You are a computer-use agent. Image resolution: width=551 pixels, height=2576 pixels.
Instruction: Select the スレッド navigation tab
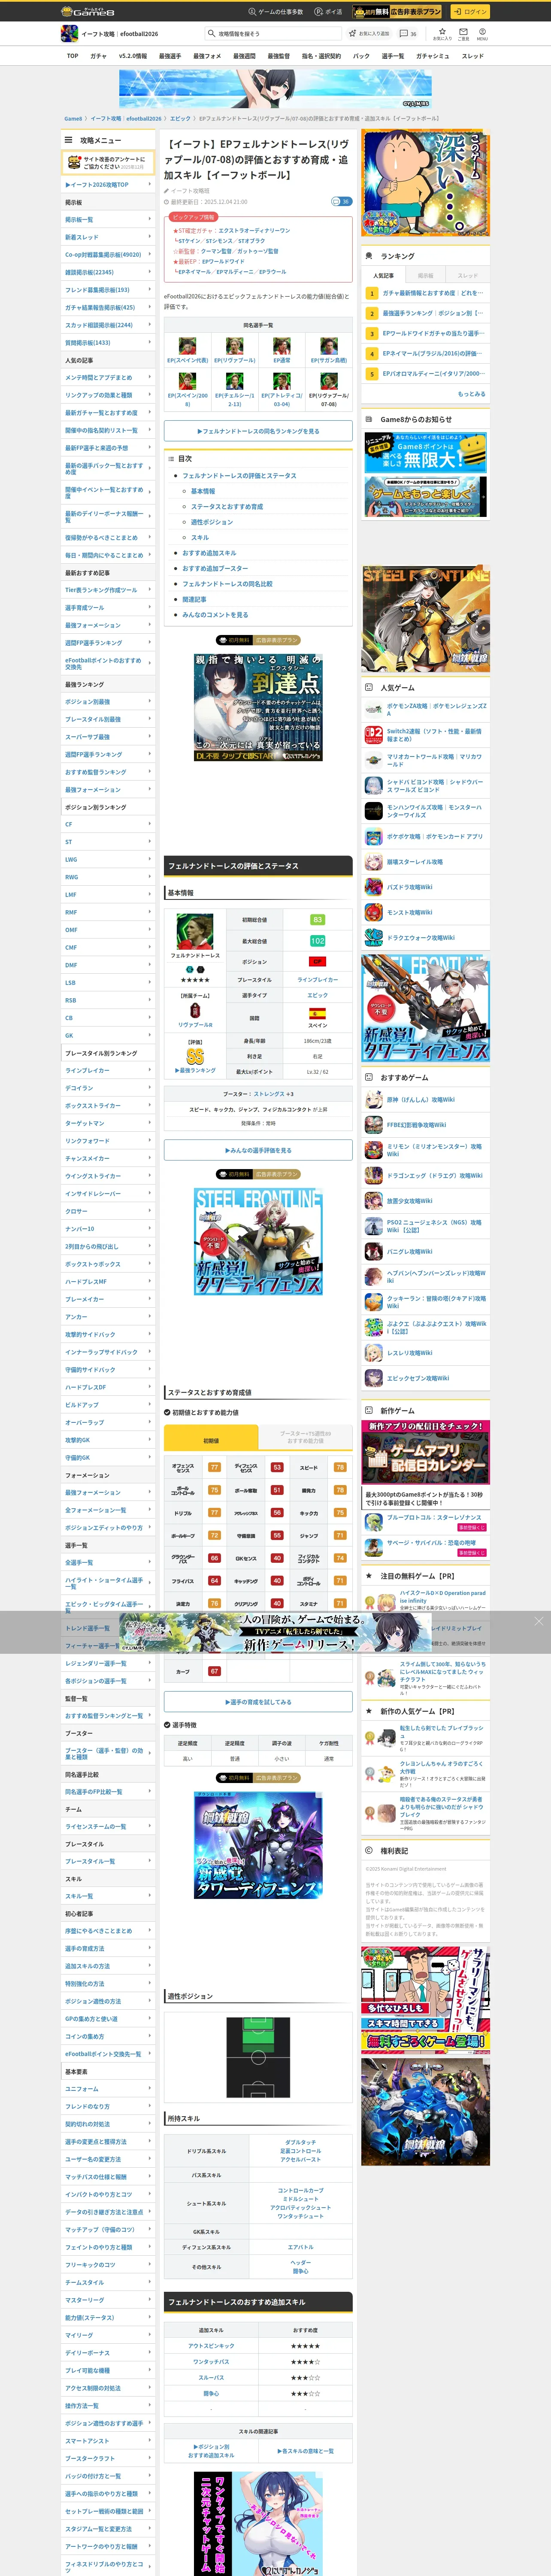(472, 56)
